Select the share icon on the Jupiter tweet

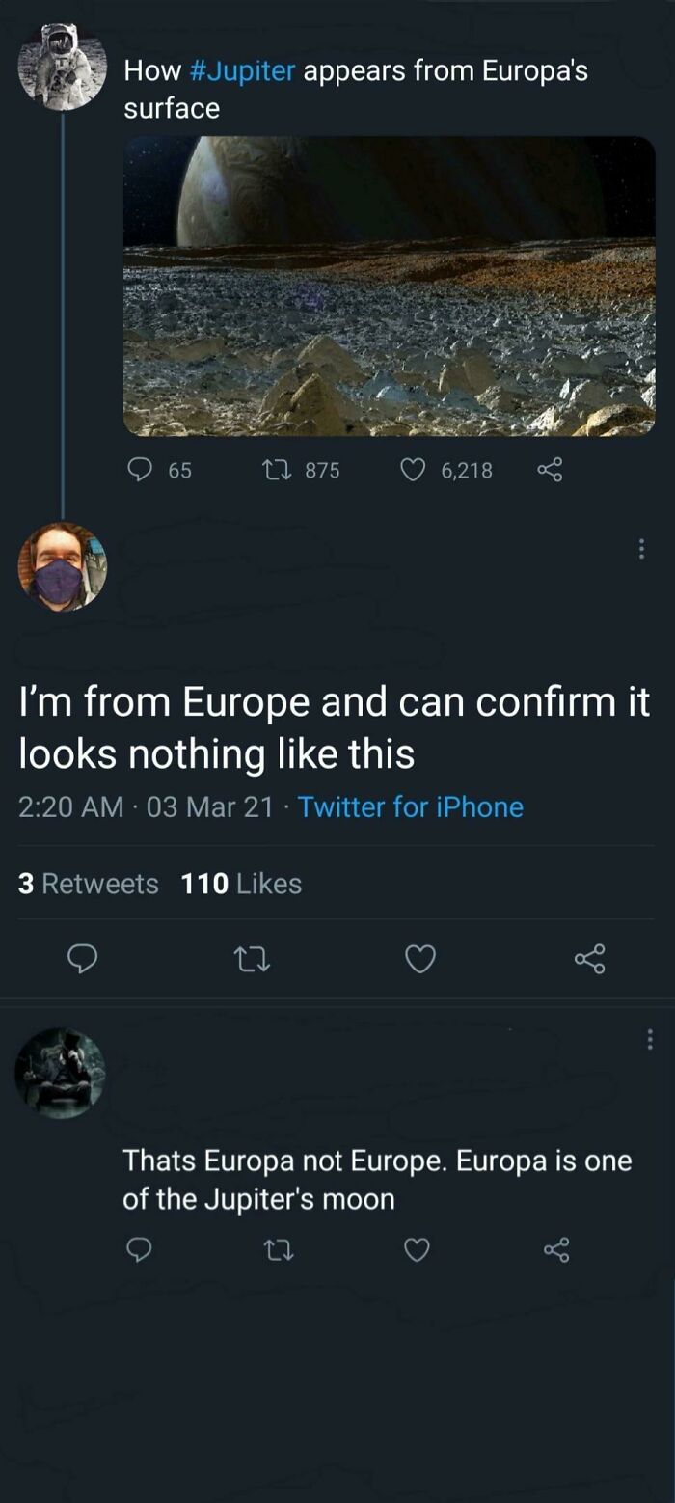tap(549, 470)
